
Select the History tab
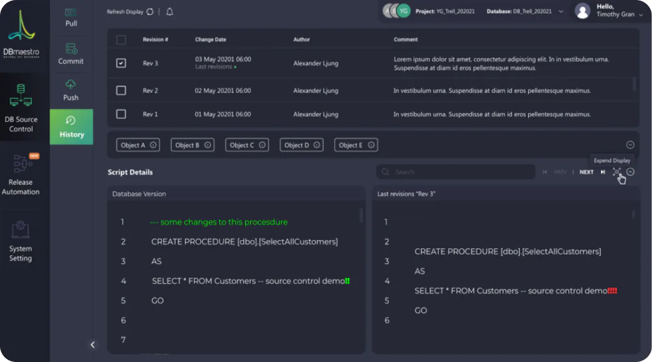pos(72,127)
